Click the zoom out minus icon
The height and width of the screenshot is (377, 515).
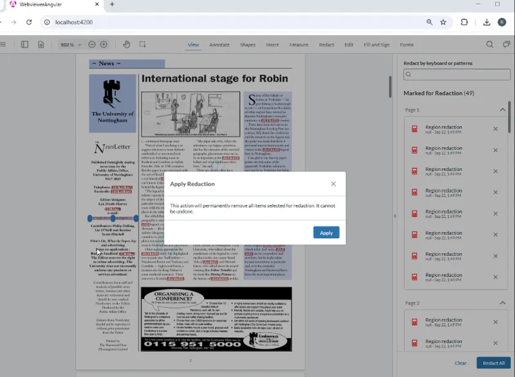pyautogui.click(x=92, y=44)
